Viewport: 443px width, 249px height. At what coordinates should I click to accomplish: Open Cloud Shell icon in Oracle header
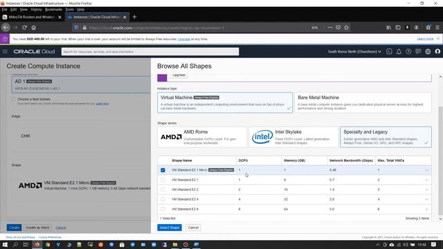pyautogui.click(x=389, y=51)
